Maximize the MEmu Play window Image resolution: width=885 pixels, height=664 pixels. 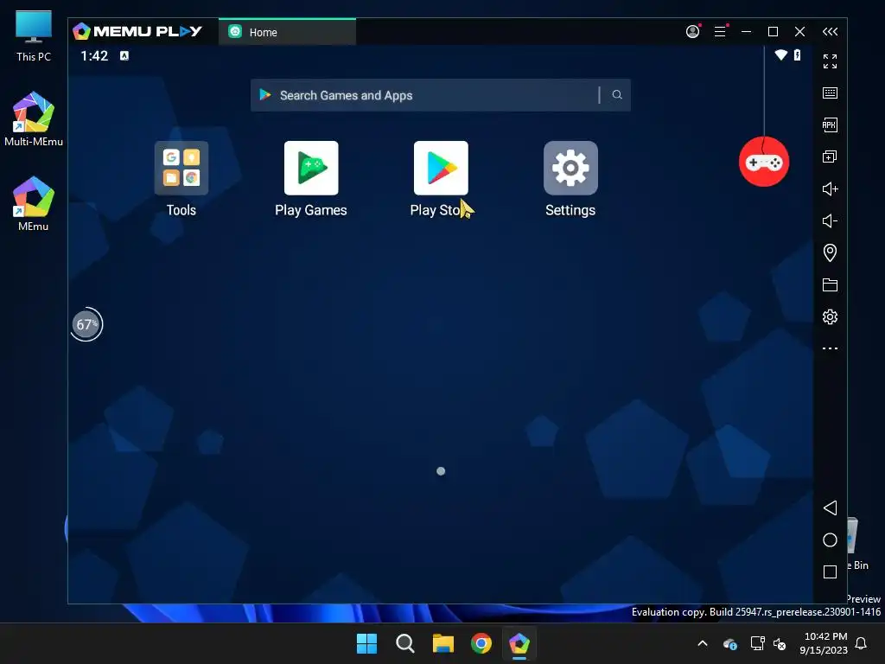774,32
